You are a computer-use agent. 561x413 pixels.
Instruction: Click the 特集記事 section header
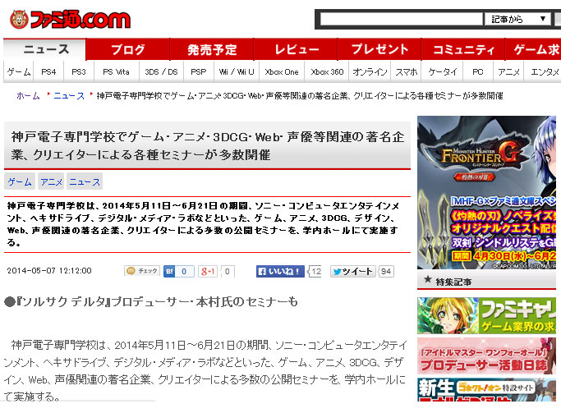486,282
